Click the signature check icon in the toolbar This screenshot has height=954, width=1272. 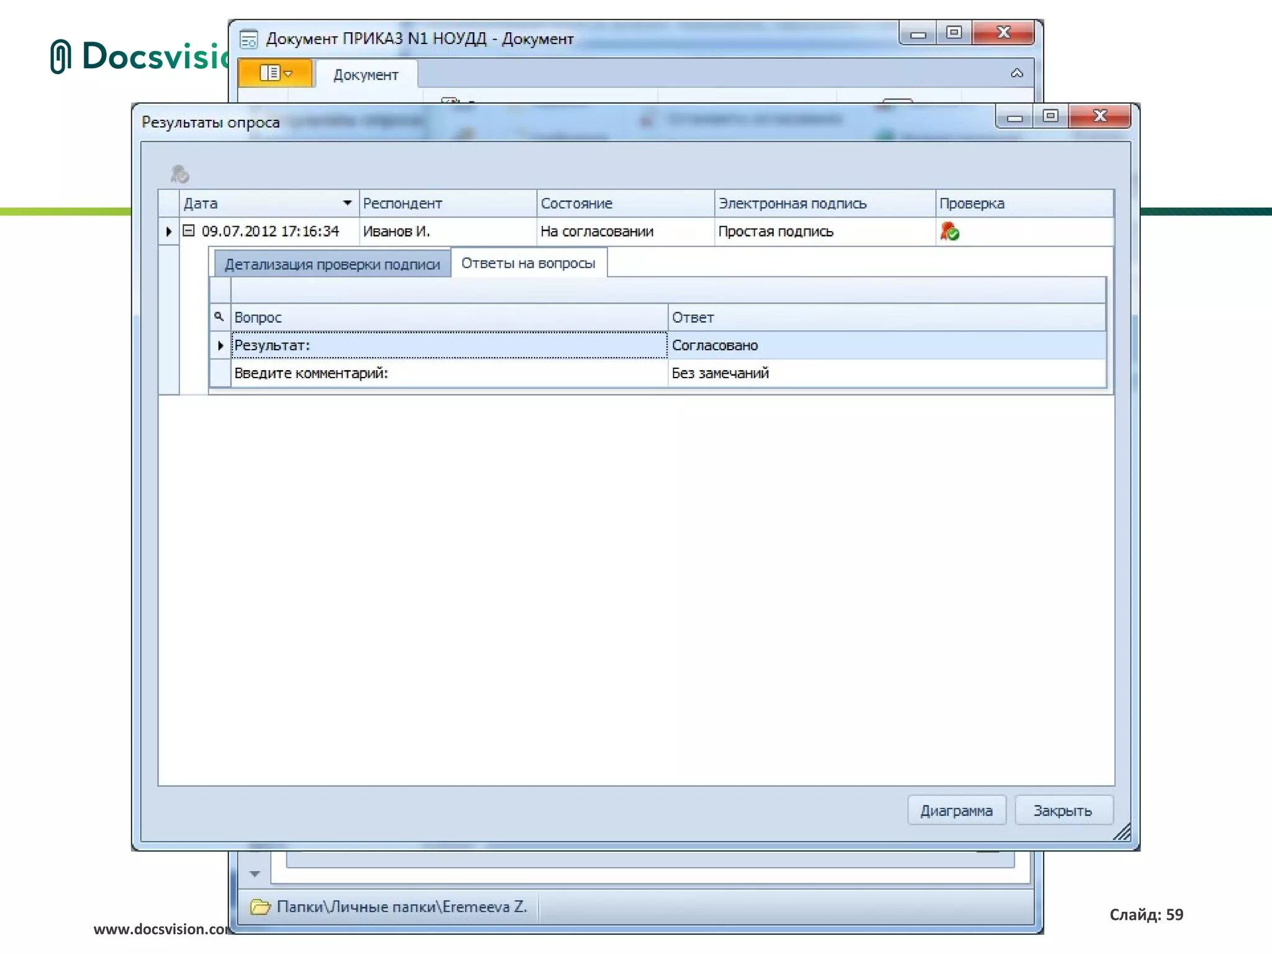179,174
